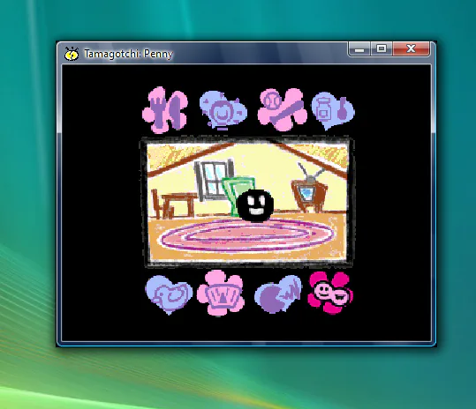Image resolution: width=476 pixels, height=409 pixels.
Task: Click the highlighted attention faces icon
Action: click(330, 293)
